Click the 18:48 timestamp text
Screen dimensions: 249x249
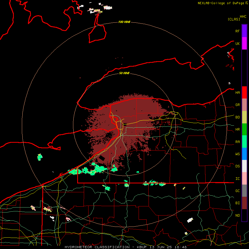click(181, 247)
